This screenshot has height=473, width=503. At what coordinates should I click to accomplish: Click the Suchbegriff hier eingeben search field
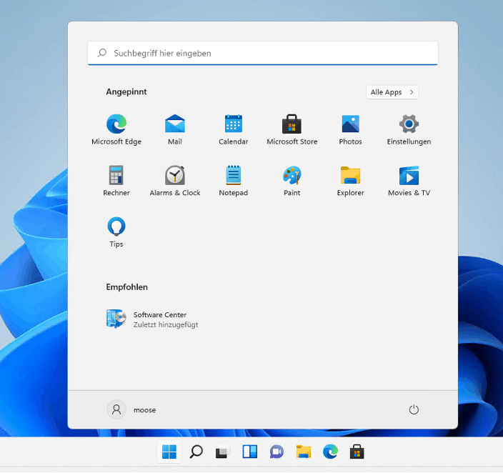(x=263, y=54)
